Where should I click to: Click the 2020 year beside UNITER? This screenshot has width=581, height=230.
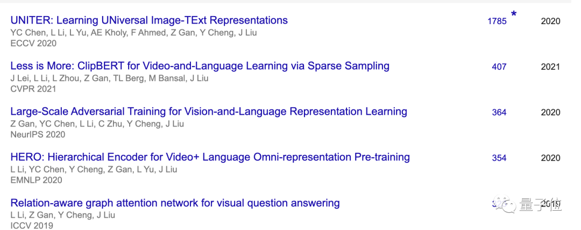point(550,21)
